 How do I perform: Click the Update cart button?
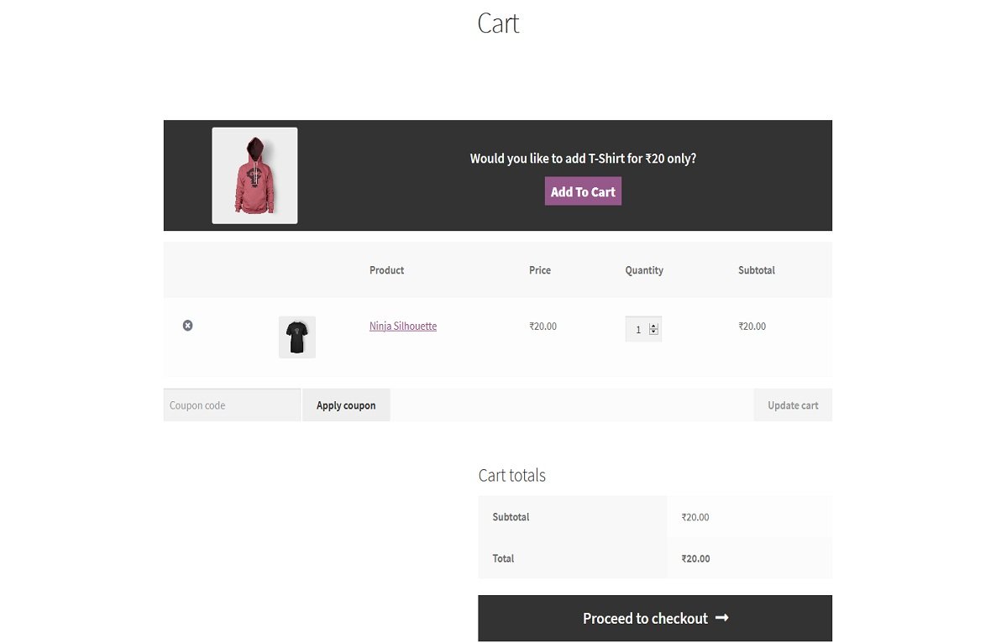[x=792, y=405]
